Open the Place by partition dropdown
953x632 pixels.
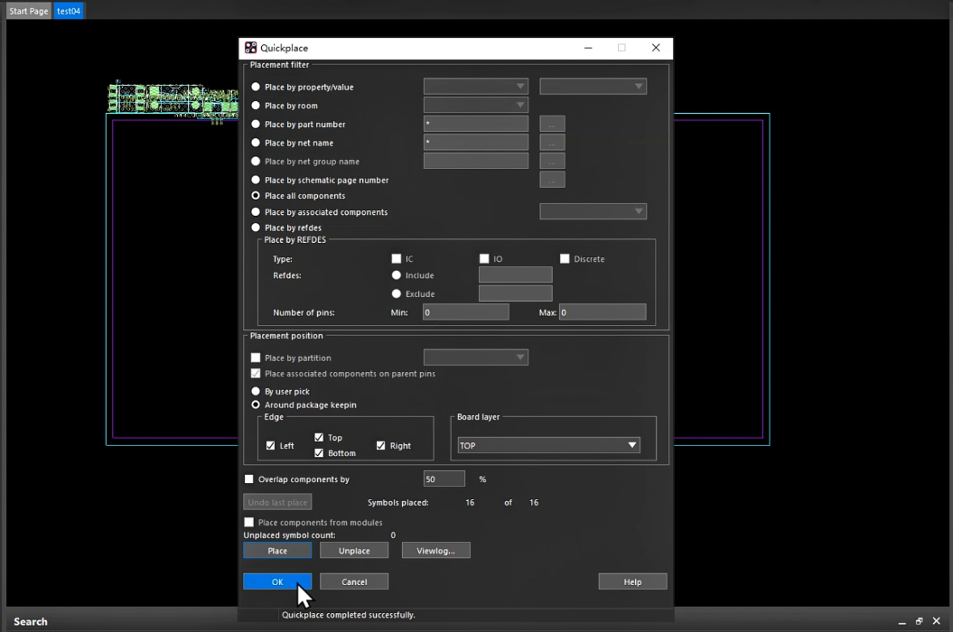coord(475,358)
